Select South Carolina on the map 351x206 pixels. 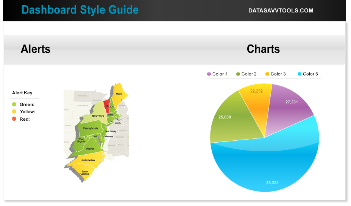(84, 173)
